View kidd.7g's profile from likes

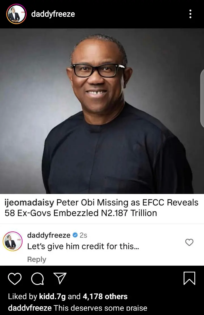(x=52, y=296)
